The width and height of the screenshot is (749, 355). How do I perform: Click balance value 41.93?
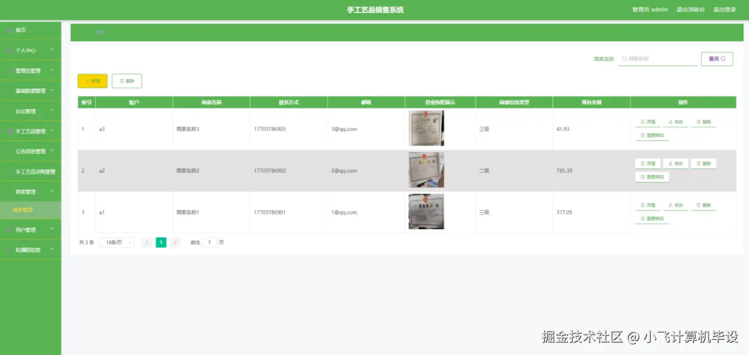(563, 129)
